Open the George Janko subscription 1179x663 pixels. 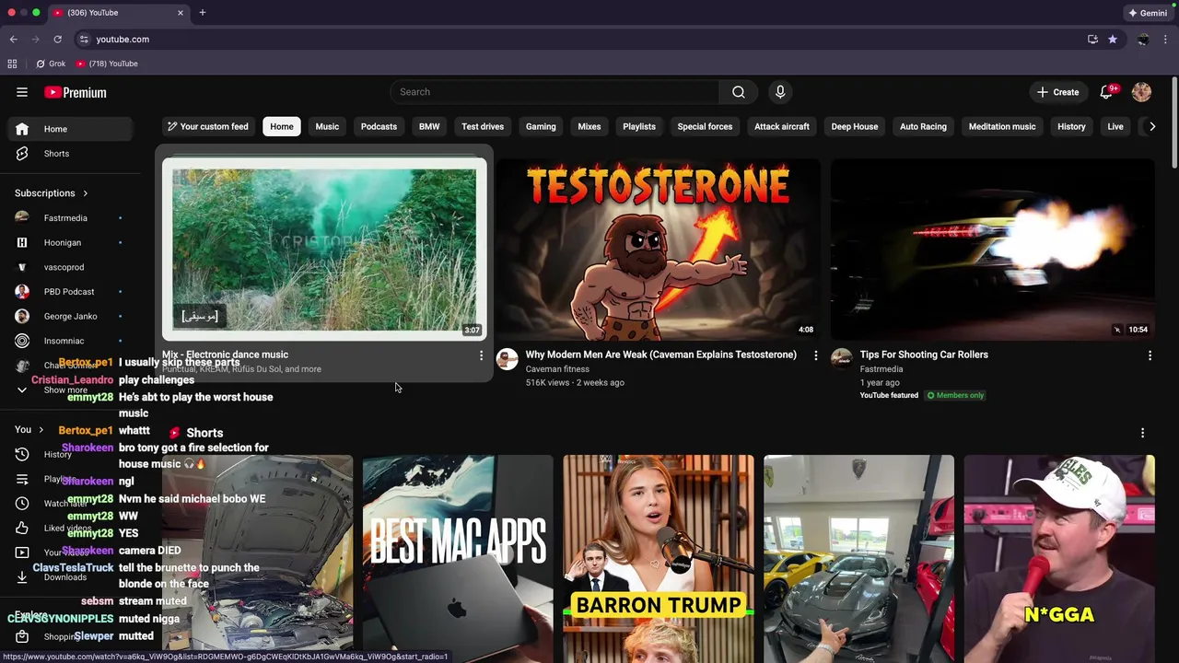click(x=70, y=316)
